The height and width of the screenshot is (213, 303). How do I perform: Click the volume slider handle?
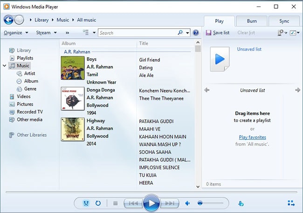200,203
